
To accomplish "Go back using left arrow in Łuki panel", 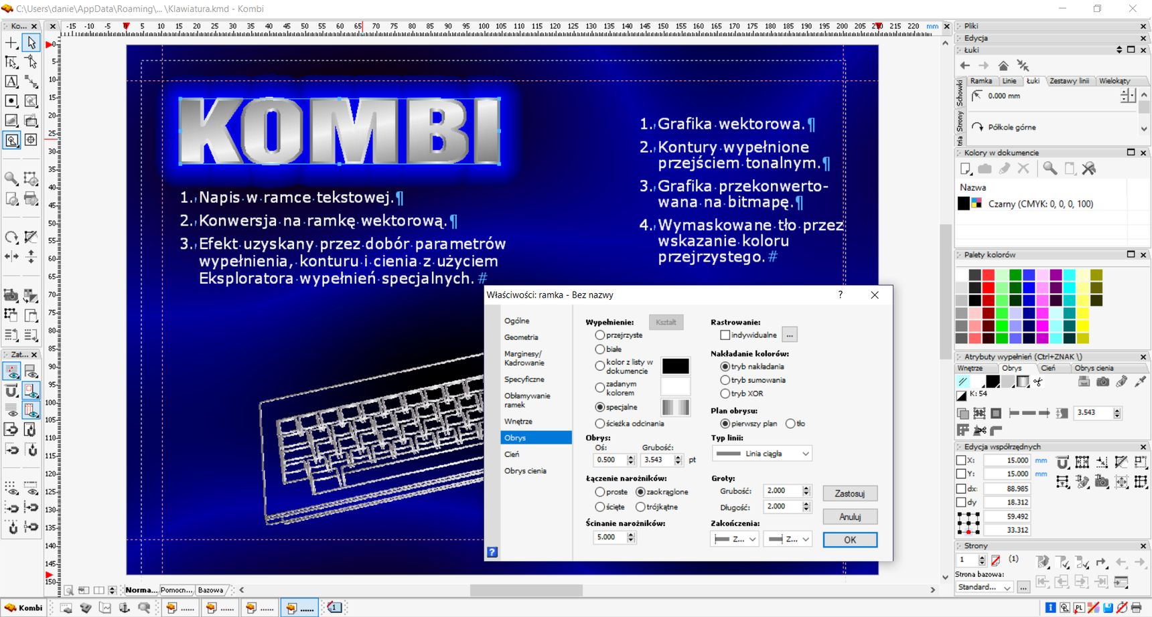I will click(964, 66).
